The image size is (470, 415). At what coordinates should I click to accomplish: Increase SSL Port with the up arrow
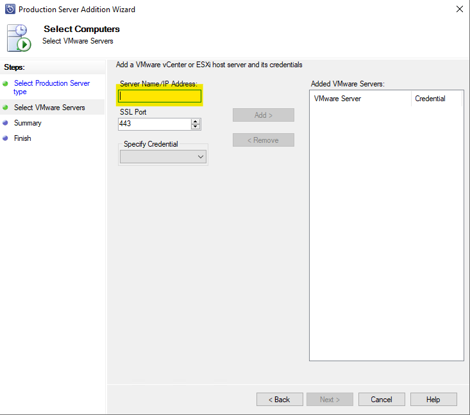pyautogui.click(x=196, y=121)
